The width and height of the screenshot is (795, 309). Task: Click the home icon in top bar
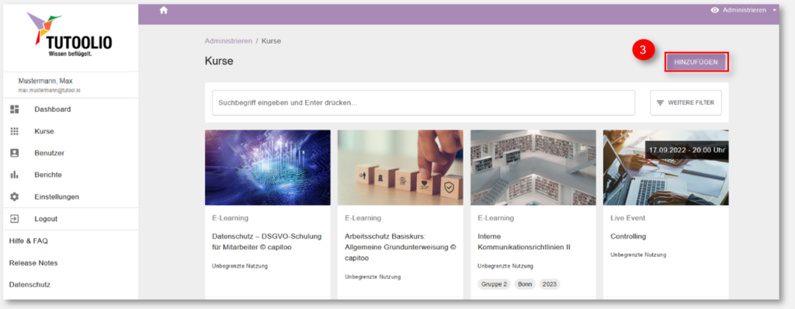[163, 10]
